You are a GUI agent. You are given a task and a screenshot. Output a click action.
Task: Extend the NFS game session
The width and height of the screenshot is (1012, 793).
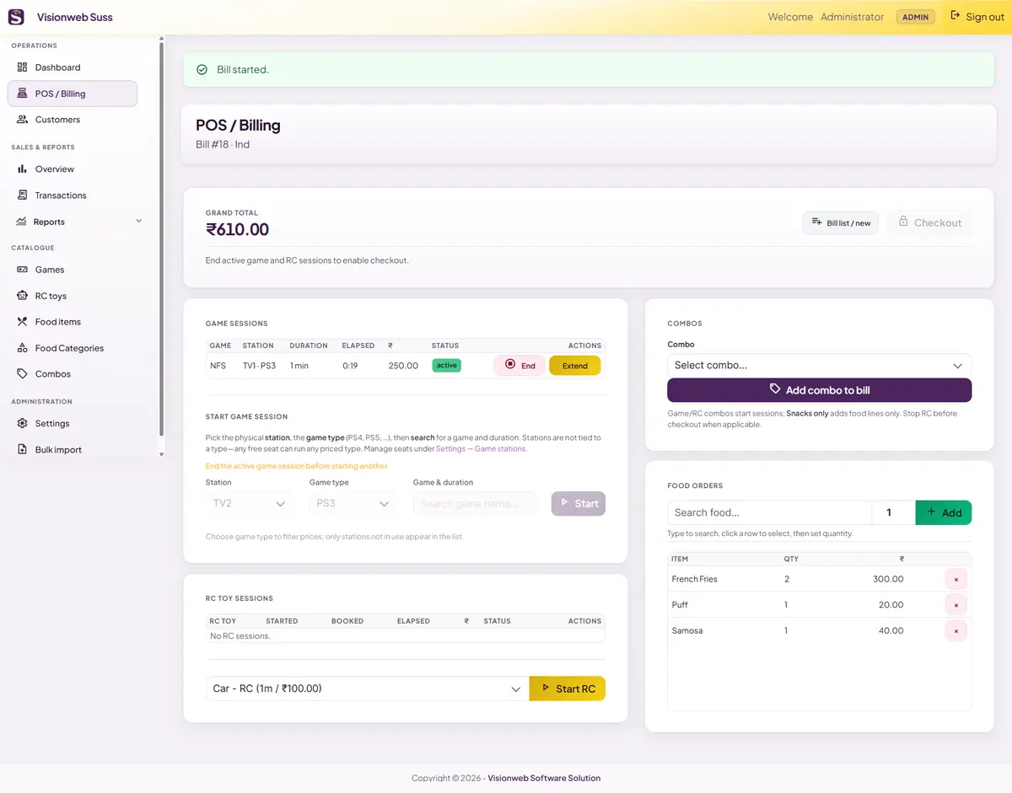[x=575, y=366]
